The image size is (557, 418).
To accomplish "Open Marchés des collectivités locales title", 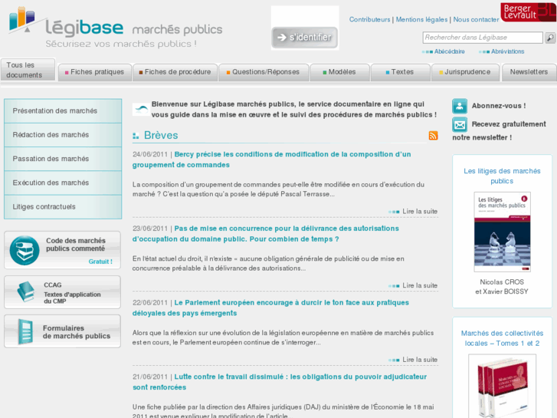I will pos(502,338).
